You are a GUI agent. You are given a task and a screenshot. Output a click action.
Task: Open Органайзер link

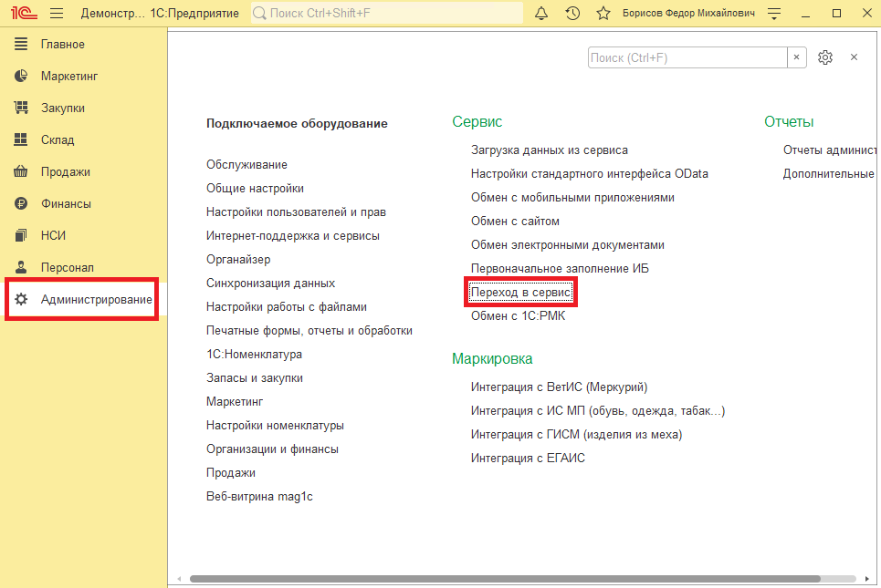[x=238, y=259]
